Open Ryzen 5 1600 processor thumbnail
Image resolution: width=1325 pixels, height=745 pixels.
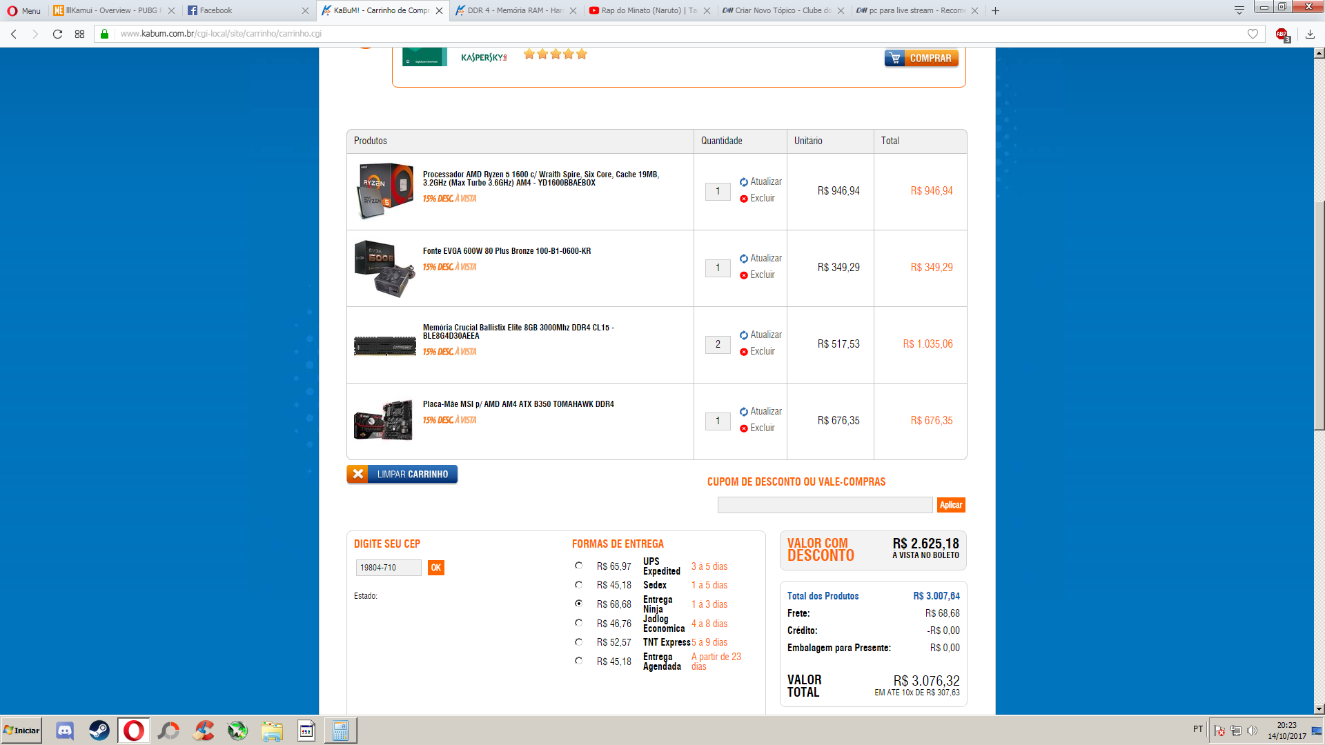point(384,191)
